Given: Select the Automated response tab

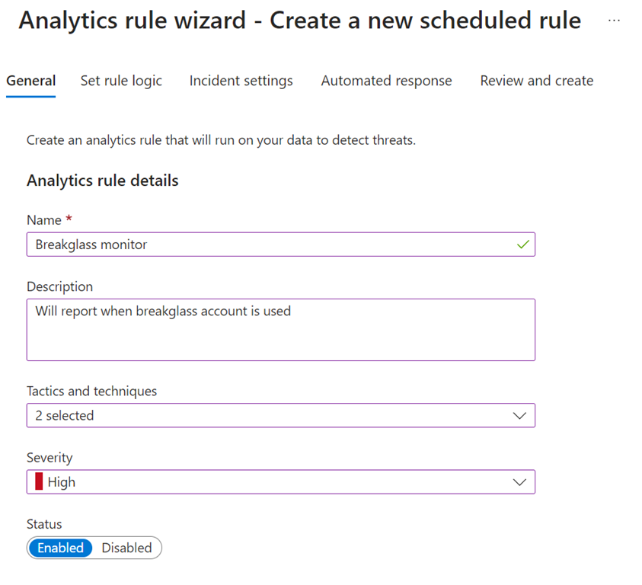Looking at the screenshot, I should (x=386, y=81).
